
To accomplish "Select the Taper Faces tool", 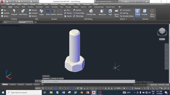I will point(102,12).
